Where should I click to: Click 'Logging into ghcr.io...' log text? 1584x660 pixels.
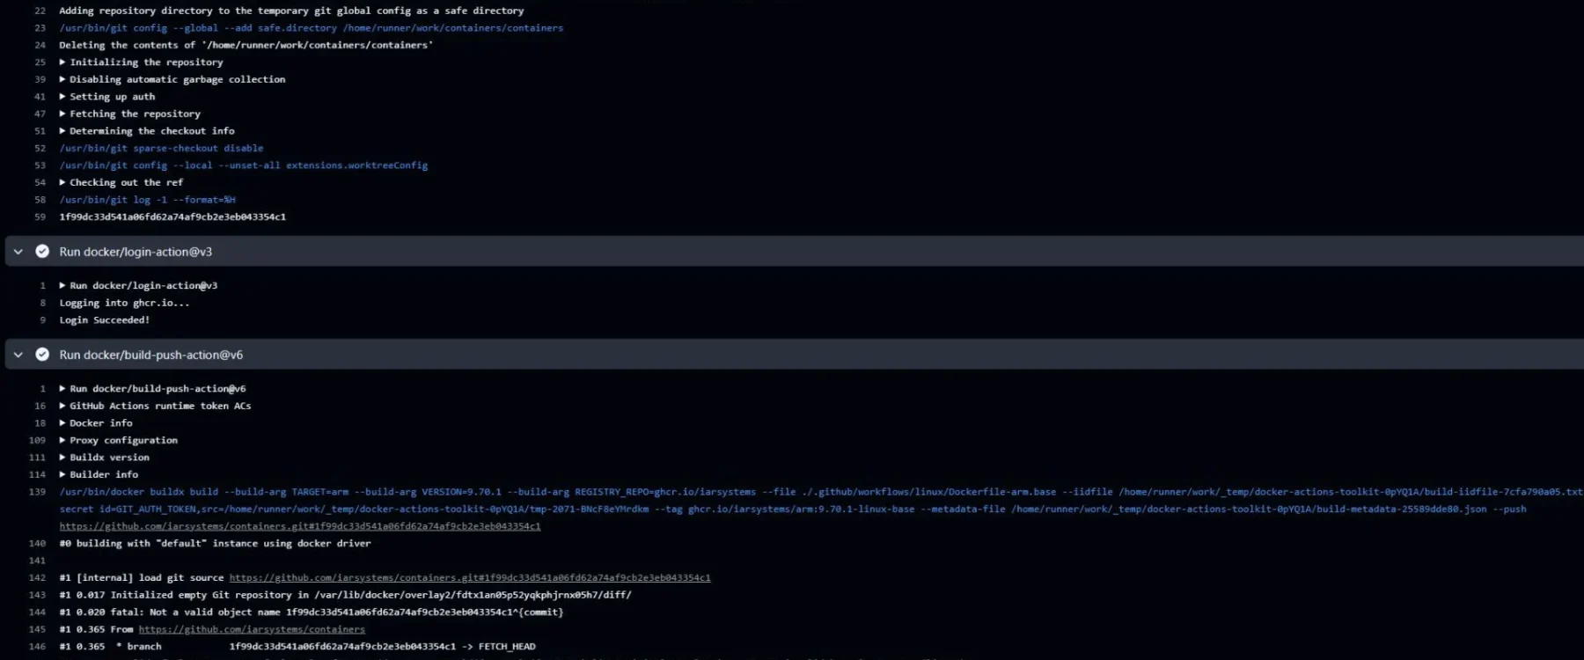click(124, 303)
